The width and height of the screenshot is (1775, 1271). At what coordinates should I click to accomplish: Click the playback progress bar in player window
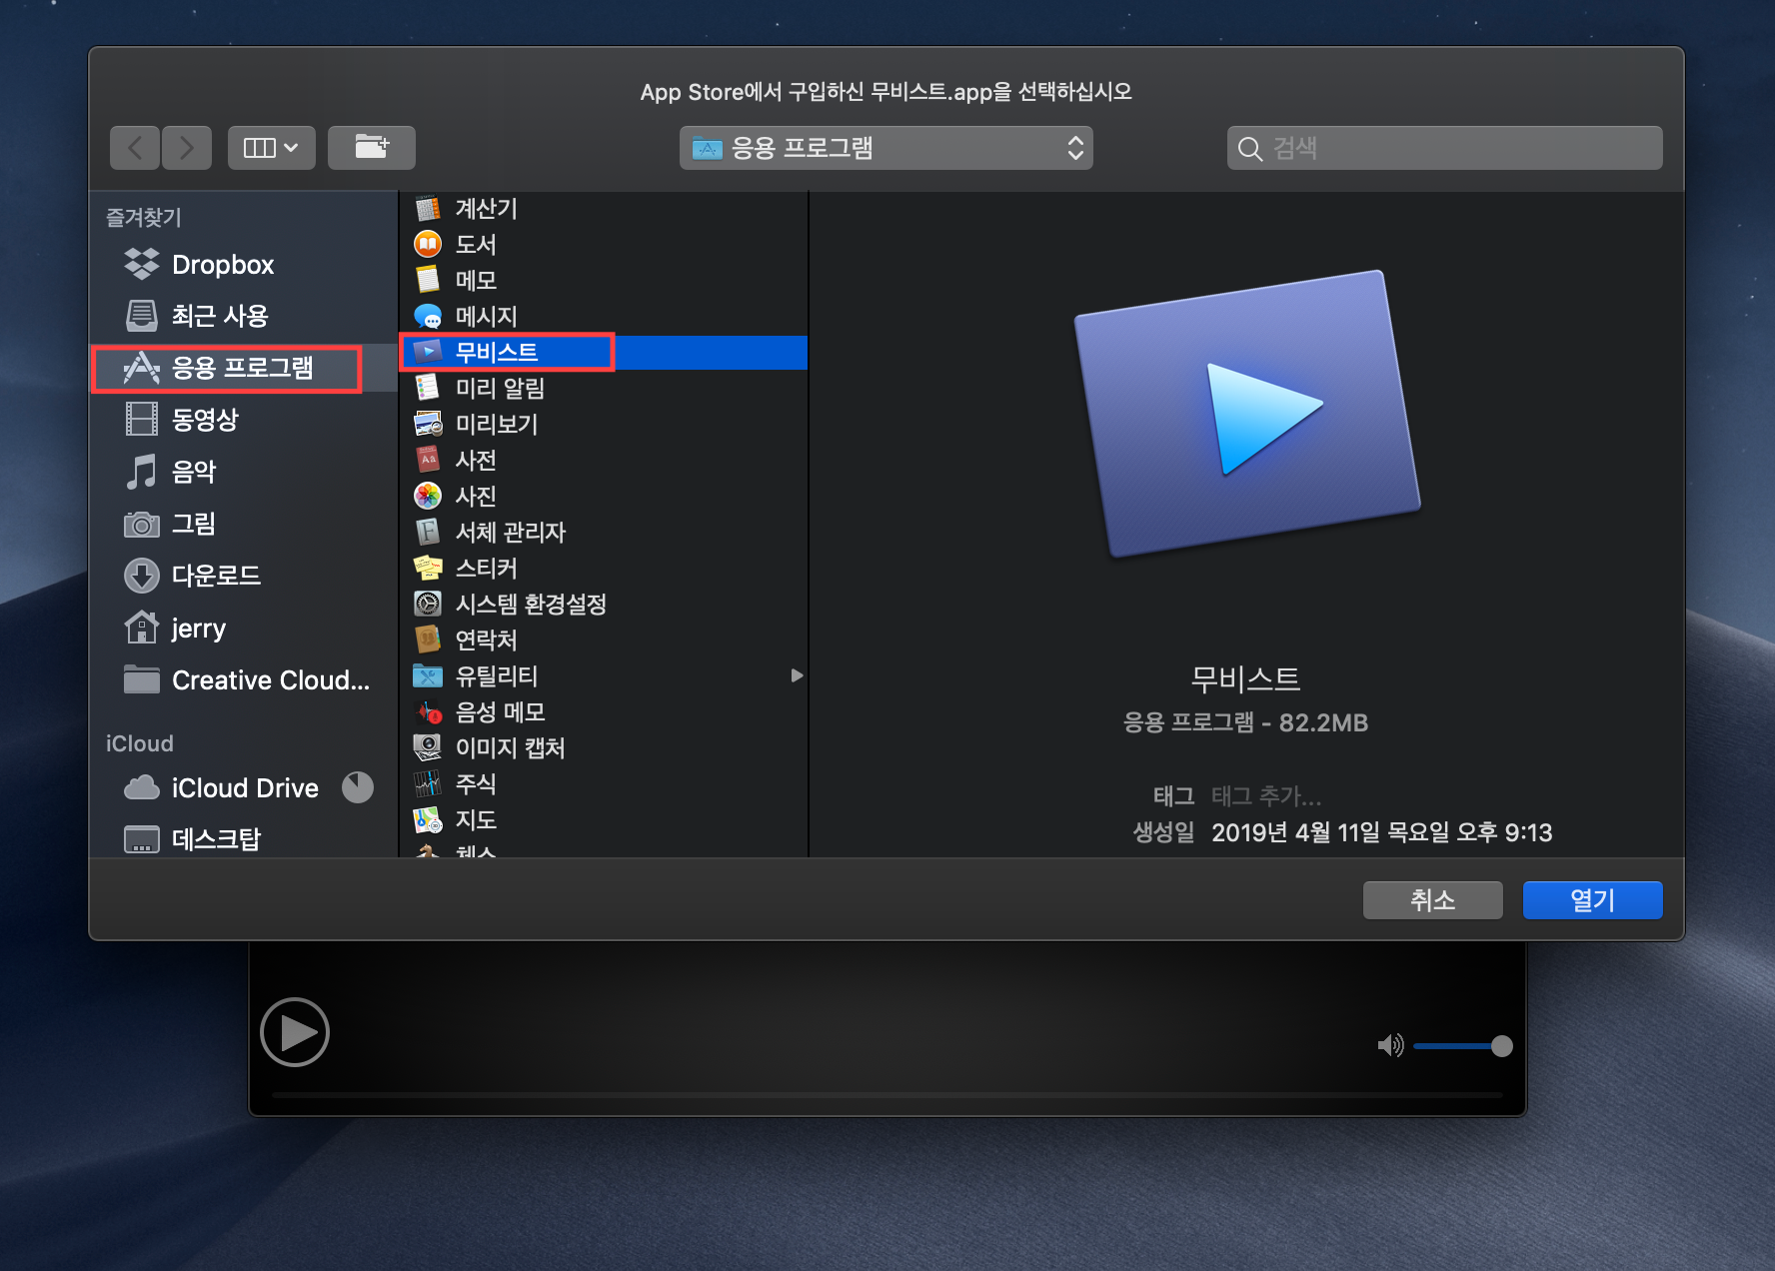[887, 1095]
